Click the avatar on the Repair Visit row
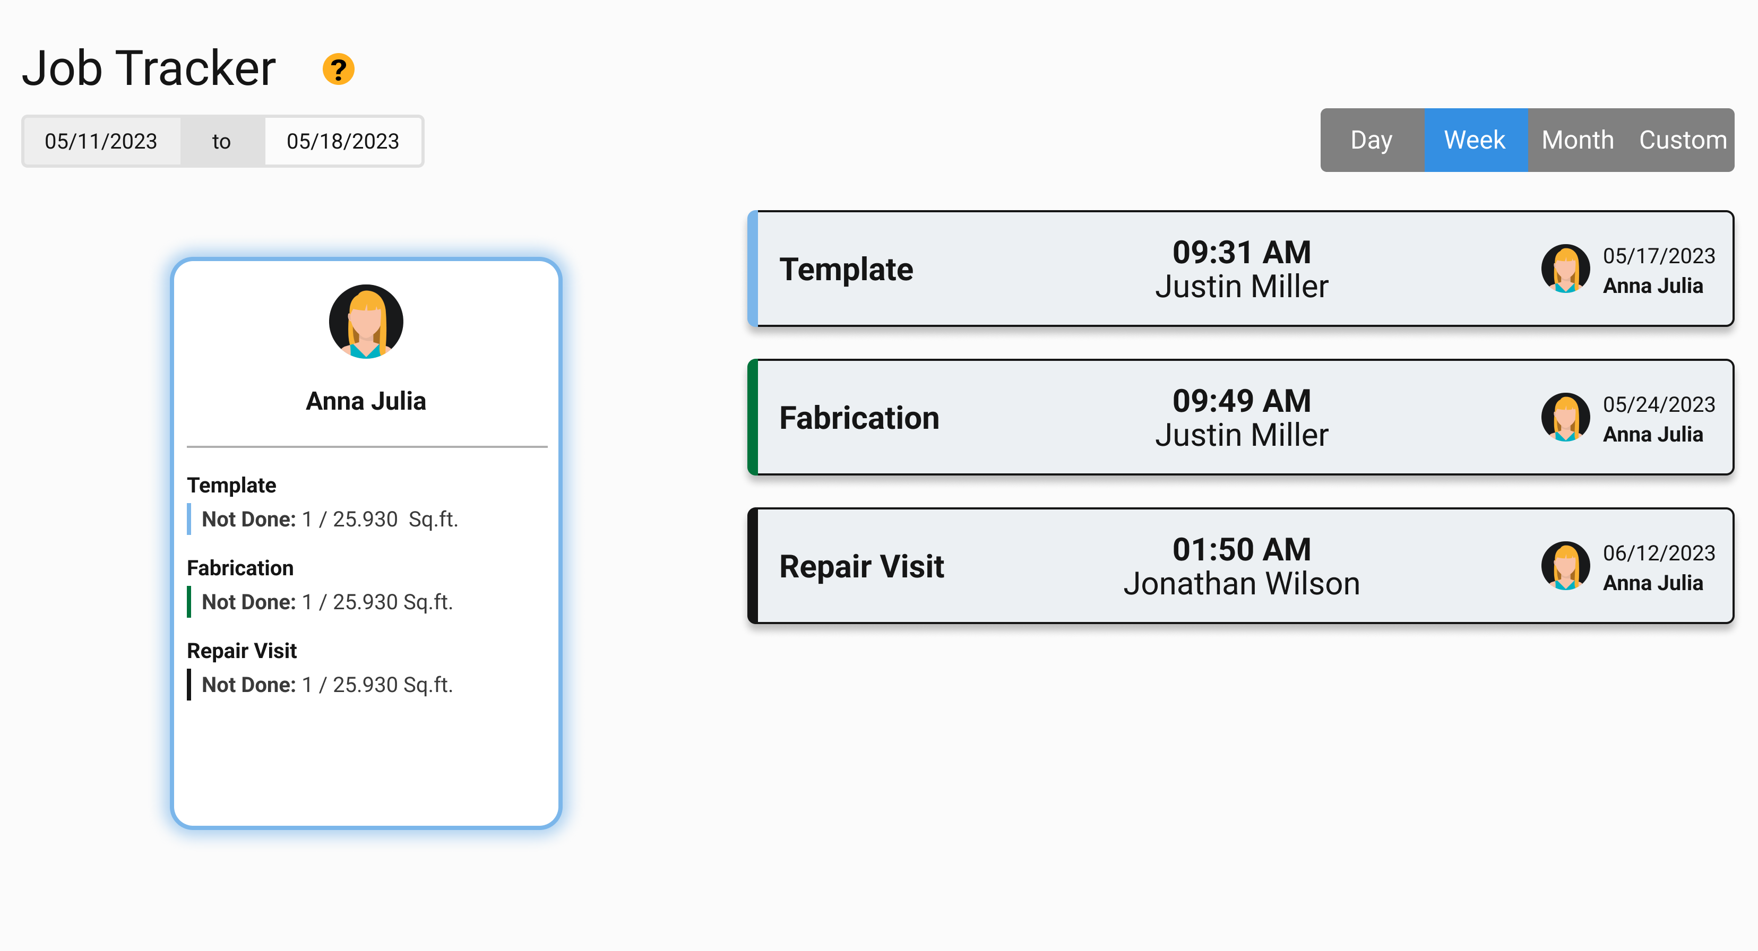 click(x=1565, y=566)
